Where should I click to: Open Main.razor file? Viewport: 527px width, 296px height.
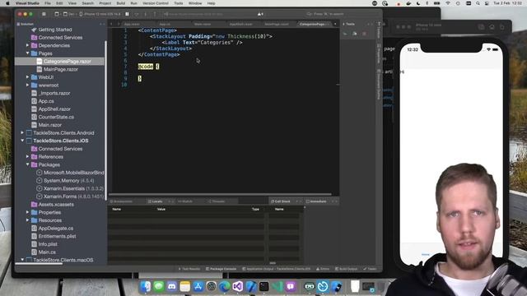[x=49, y=125]
